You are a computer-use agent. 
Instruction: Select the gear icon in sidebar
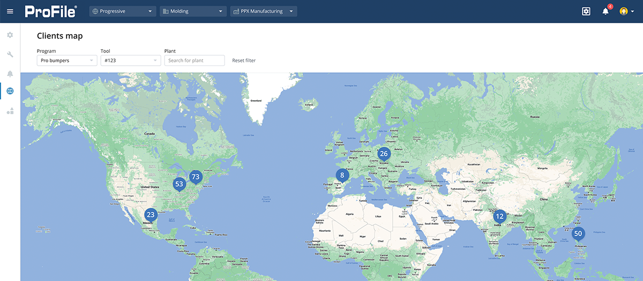point(10,35)
